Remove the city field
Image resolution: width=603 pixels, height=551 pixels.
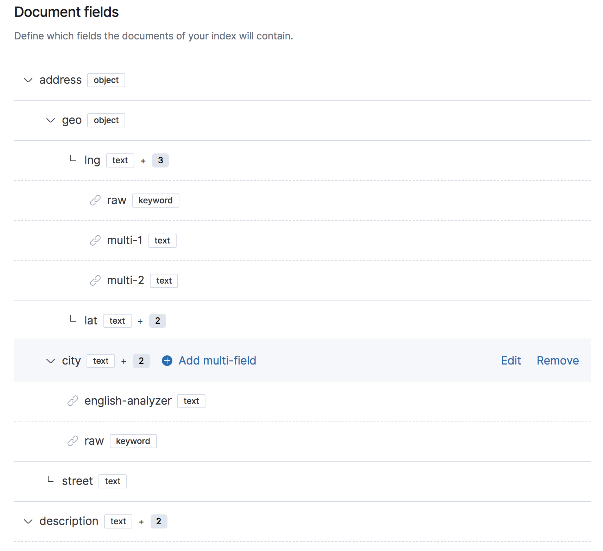[558, 361]
